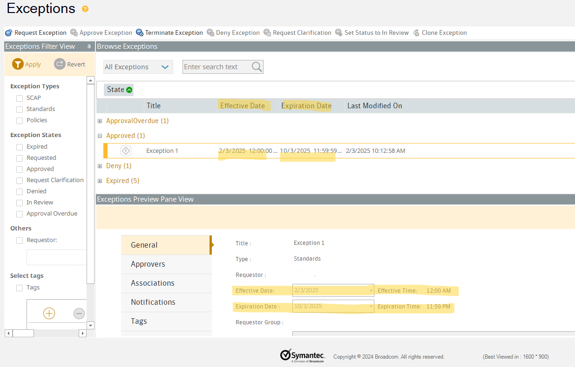Click the Enter search text field
Screen dimensions: 575x367
(x=216, y=67)
